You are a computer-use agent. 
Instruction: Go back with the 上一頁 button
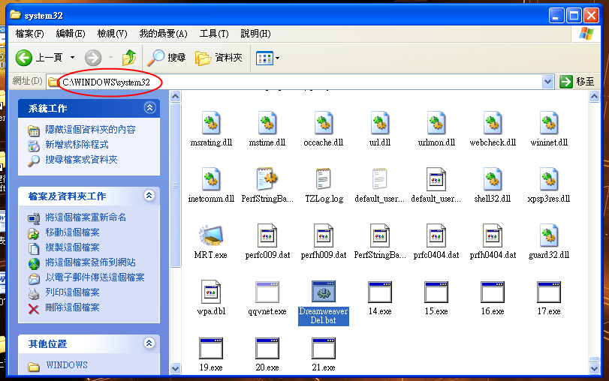click(39, 58)
